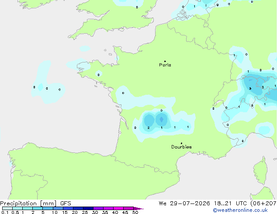Click the value 2 south of Paris
Screen dimensions: 277x214
pyautogui.click(x=149, y=128)
